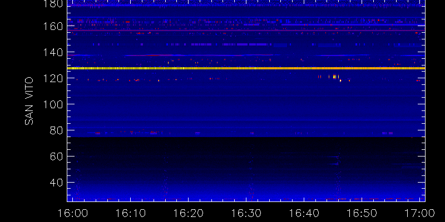This screenshot has width=445, height=222.
Task: Click the 160 frequency label
Action: click(x=53, y=26)
